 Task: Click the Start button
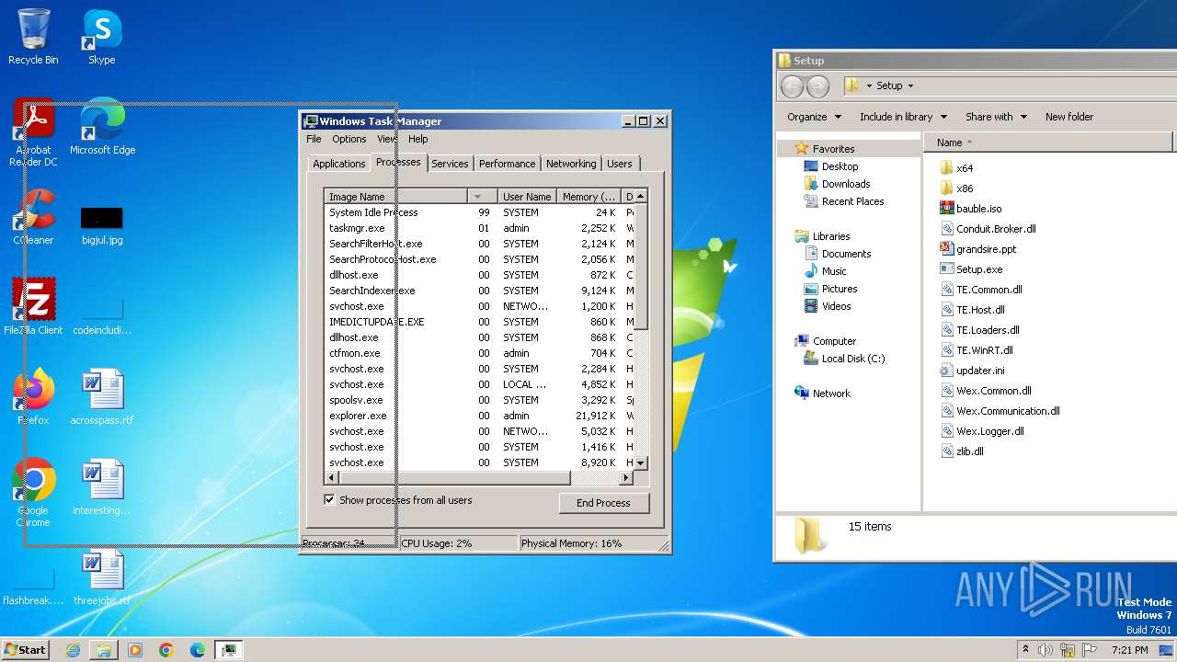pos(25,650)
